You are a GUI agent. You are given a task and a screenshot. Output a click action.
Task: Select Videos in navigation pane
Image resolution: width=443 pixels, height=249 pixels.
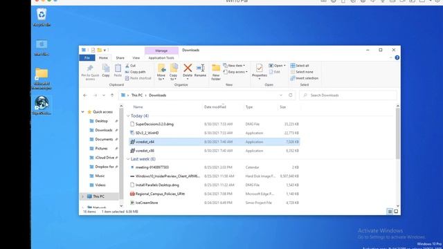tap(100, 185)
